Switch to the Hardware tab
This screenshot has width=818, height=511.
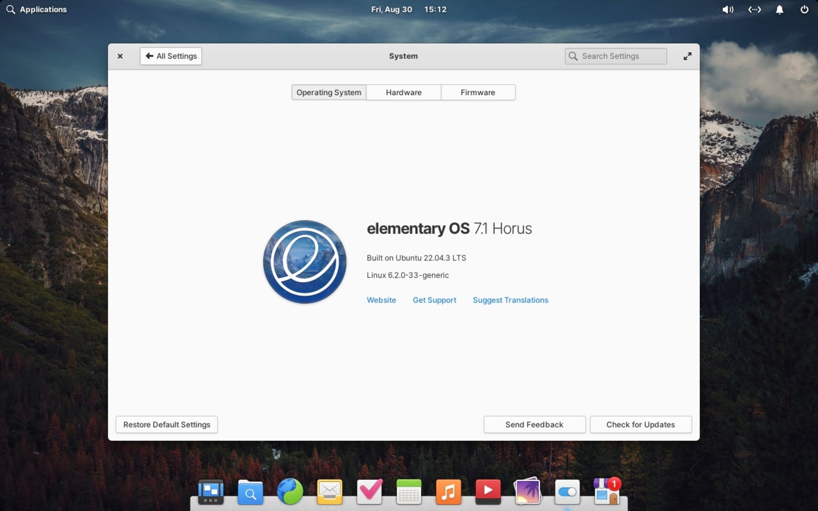point(403,92)
